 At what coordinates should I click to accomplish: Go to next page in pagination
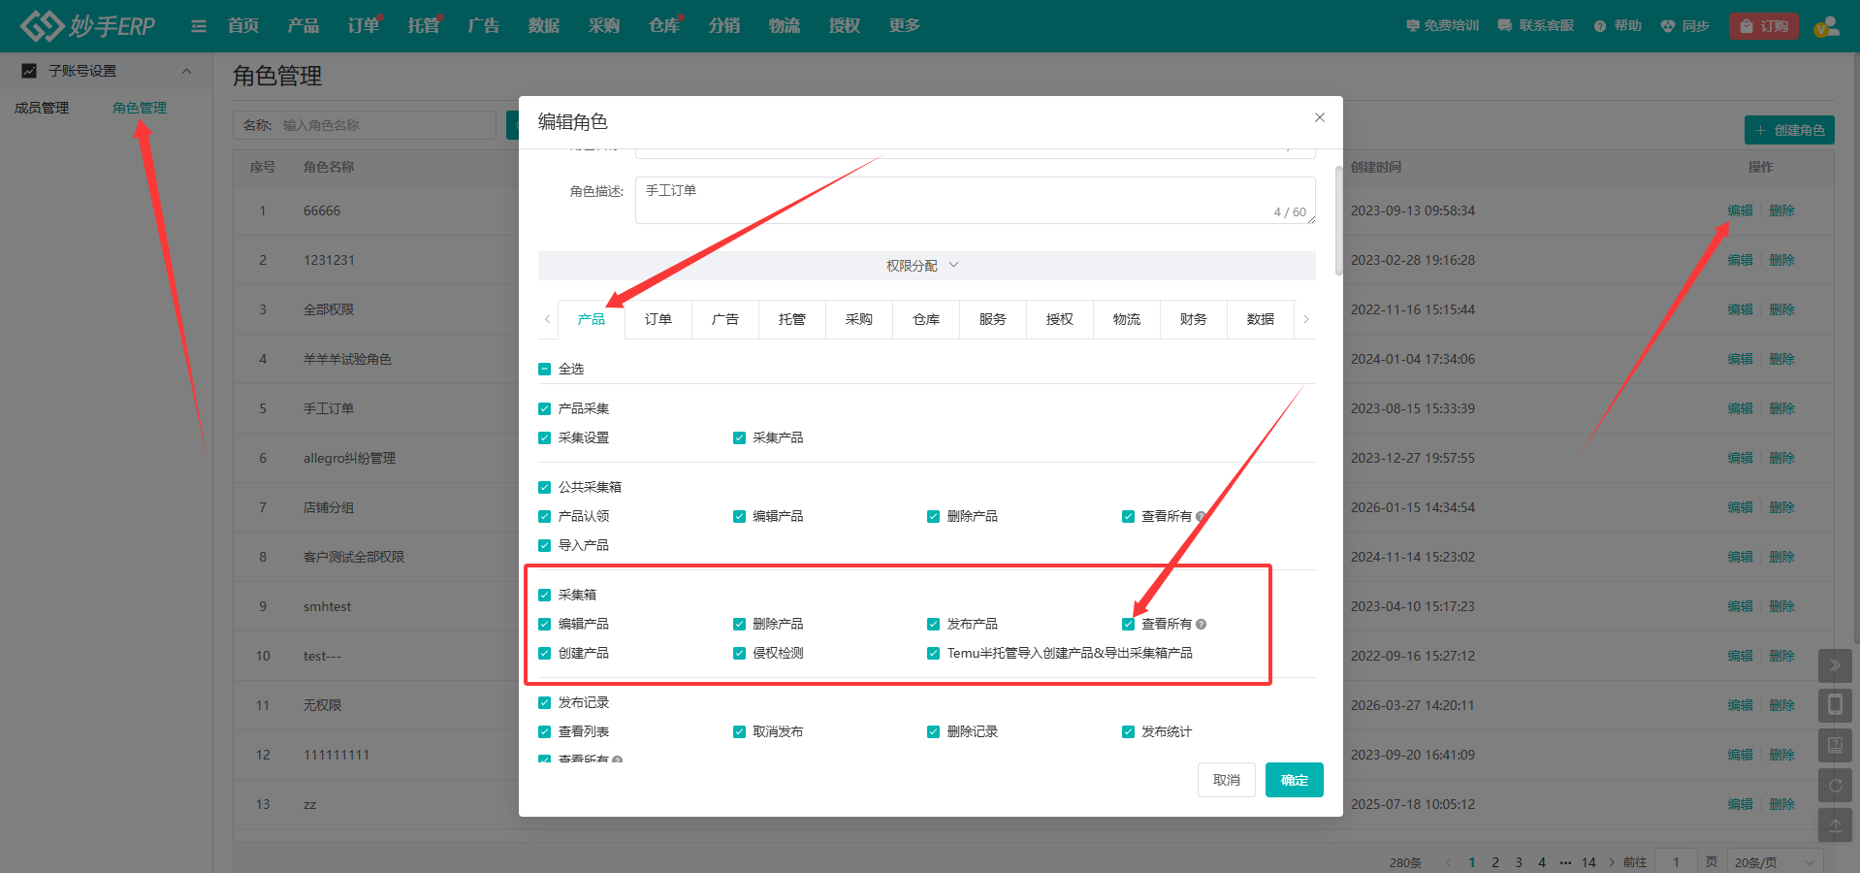[1612, 862]
